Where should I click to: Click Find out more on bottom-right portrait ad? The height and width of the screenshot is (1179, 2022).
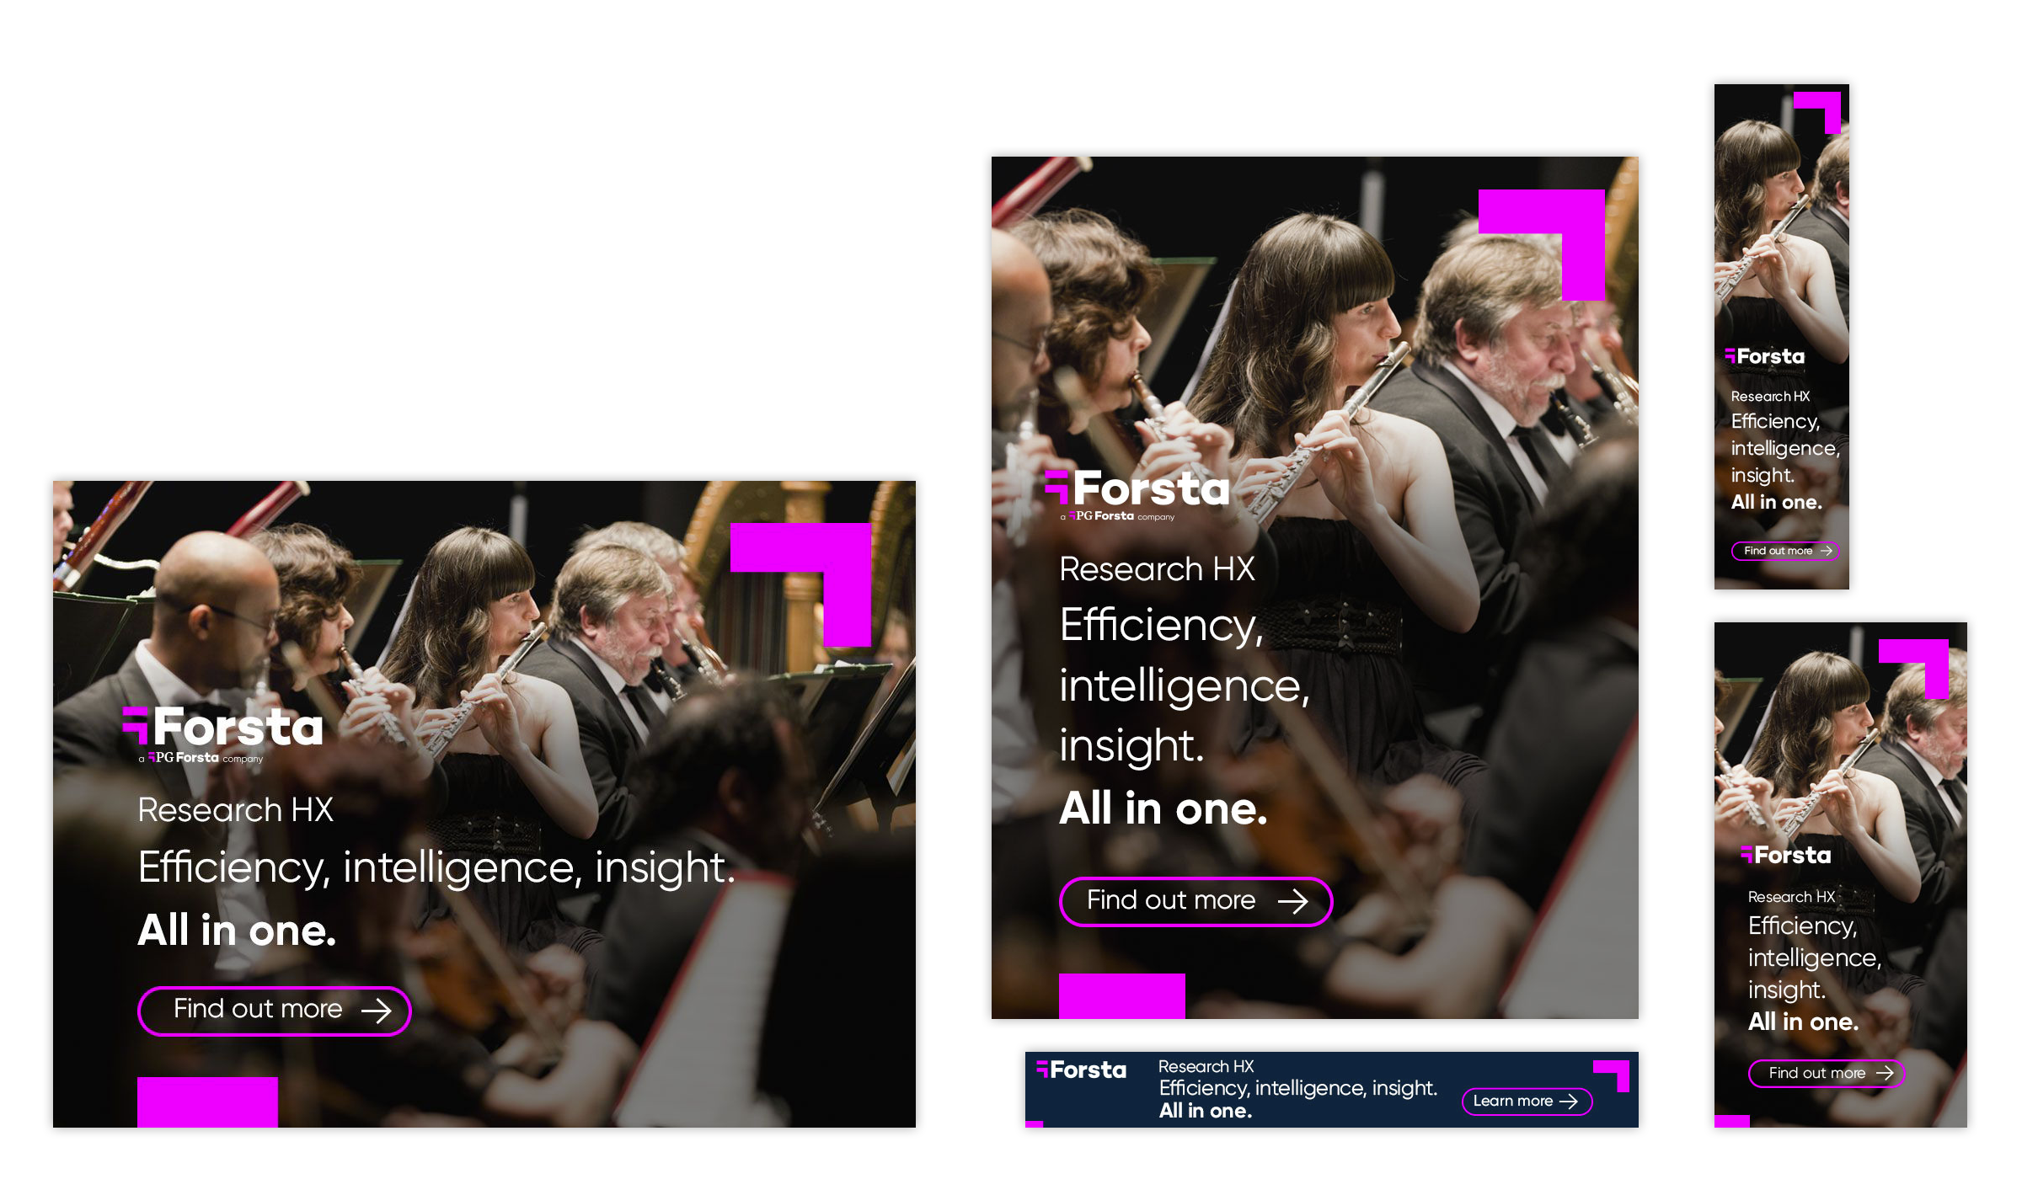pyautogui.click(x=1827, y=1074)
